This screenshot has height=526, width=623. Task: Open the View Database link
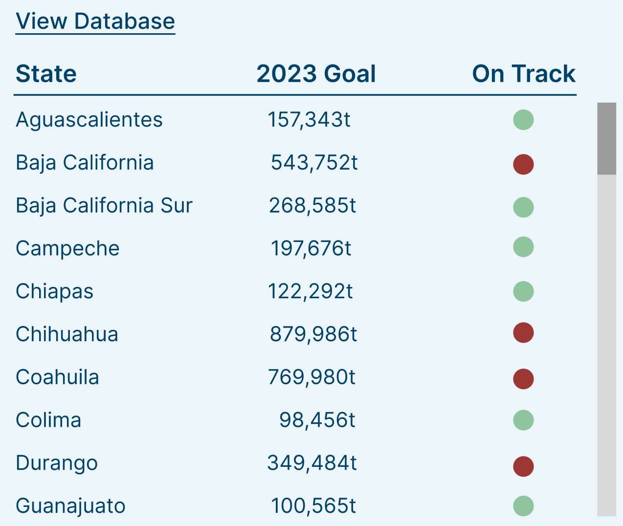click(95, 22)
